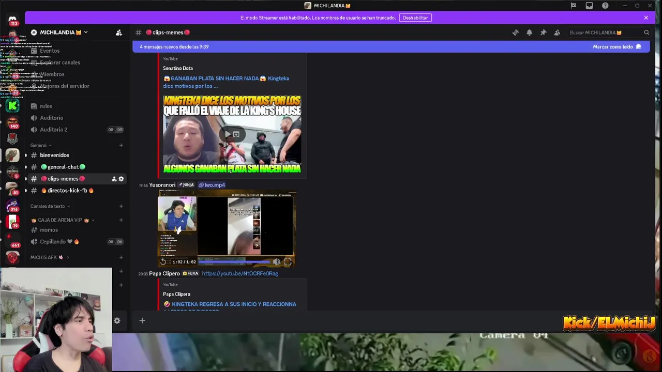
Task: Add a channel to the General category
Action: click(121, 145)
